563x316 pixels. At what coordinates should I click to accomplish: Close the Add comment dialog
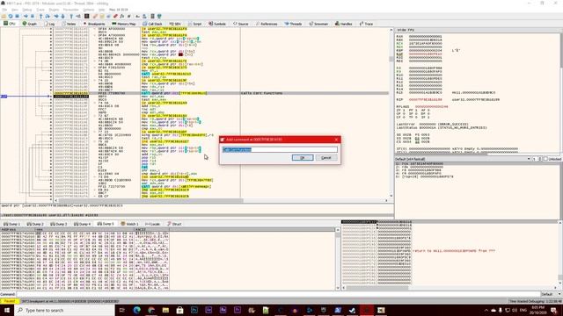pos(336,140)
